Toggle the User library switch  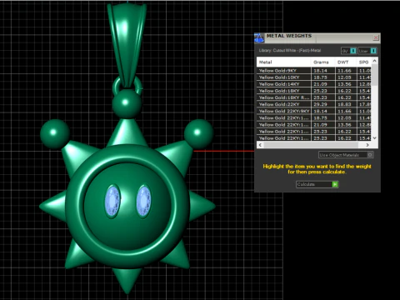[367, 51]
